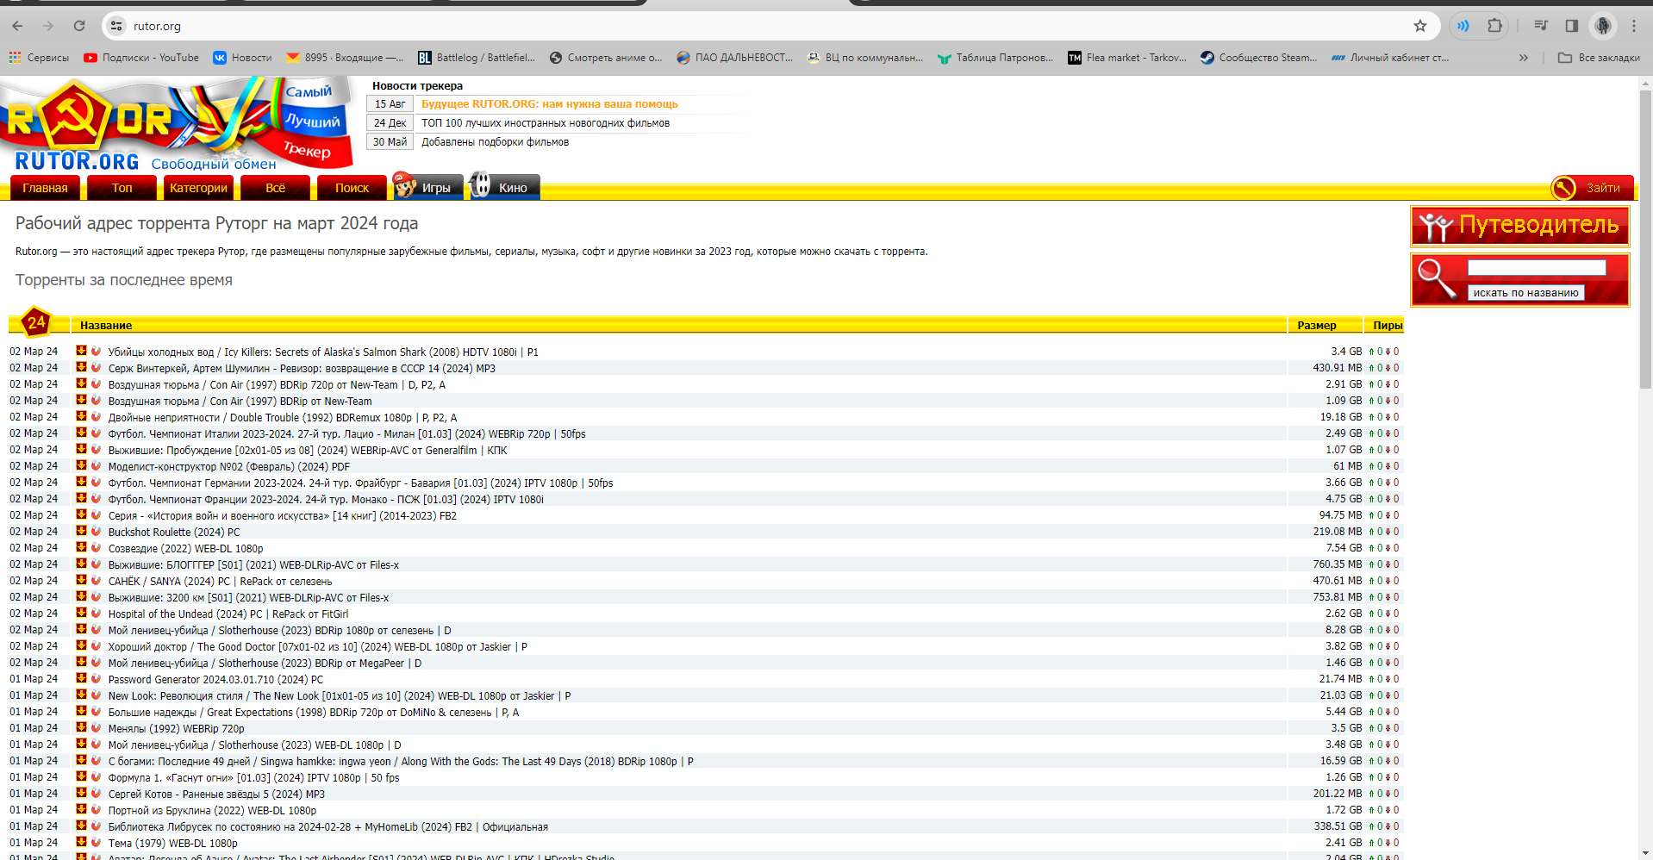Image resolution: width=1653 pixels, height=860 pixels.
Task: Open "Hospital of the Undead (2024) PC" torrent
Action: pos(228,614)
